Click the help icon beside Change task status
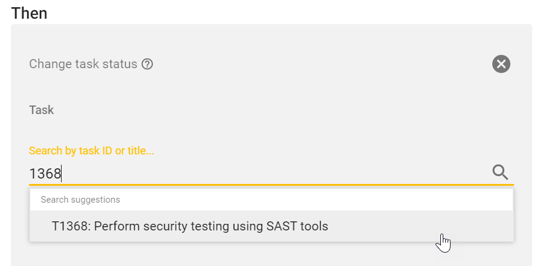543x266 pixels. pos(147,64)
